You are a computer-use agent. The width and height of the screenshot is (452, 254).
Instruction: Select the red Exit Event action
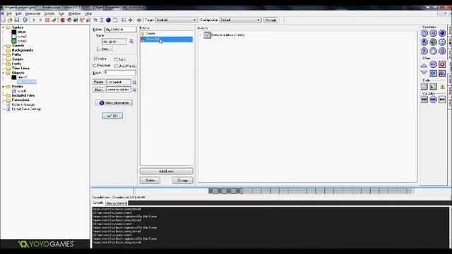pyautogui.click(x=442, y=64)
